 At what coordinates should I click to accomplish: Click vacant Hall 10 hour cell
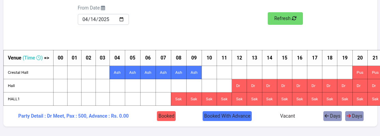pyautogui.click(x=209, y=86)
